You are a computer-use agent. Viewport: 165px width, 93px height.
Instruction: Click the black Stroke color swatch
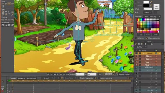point(146,6)
